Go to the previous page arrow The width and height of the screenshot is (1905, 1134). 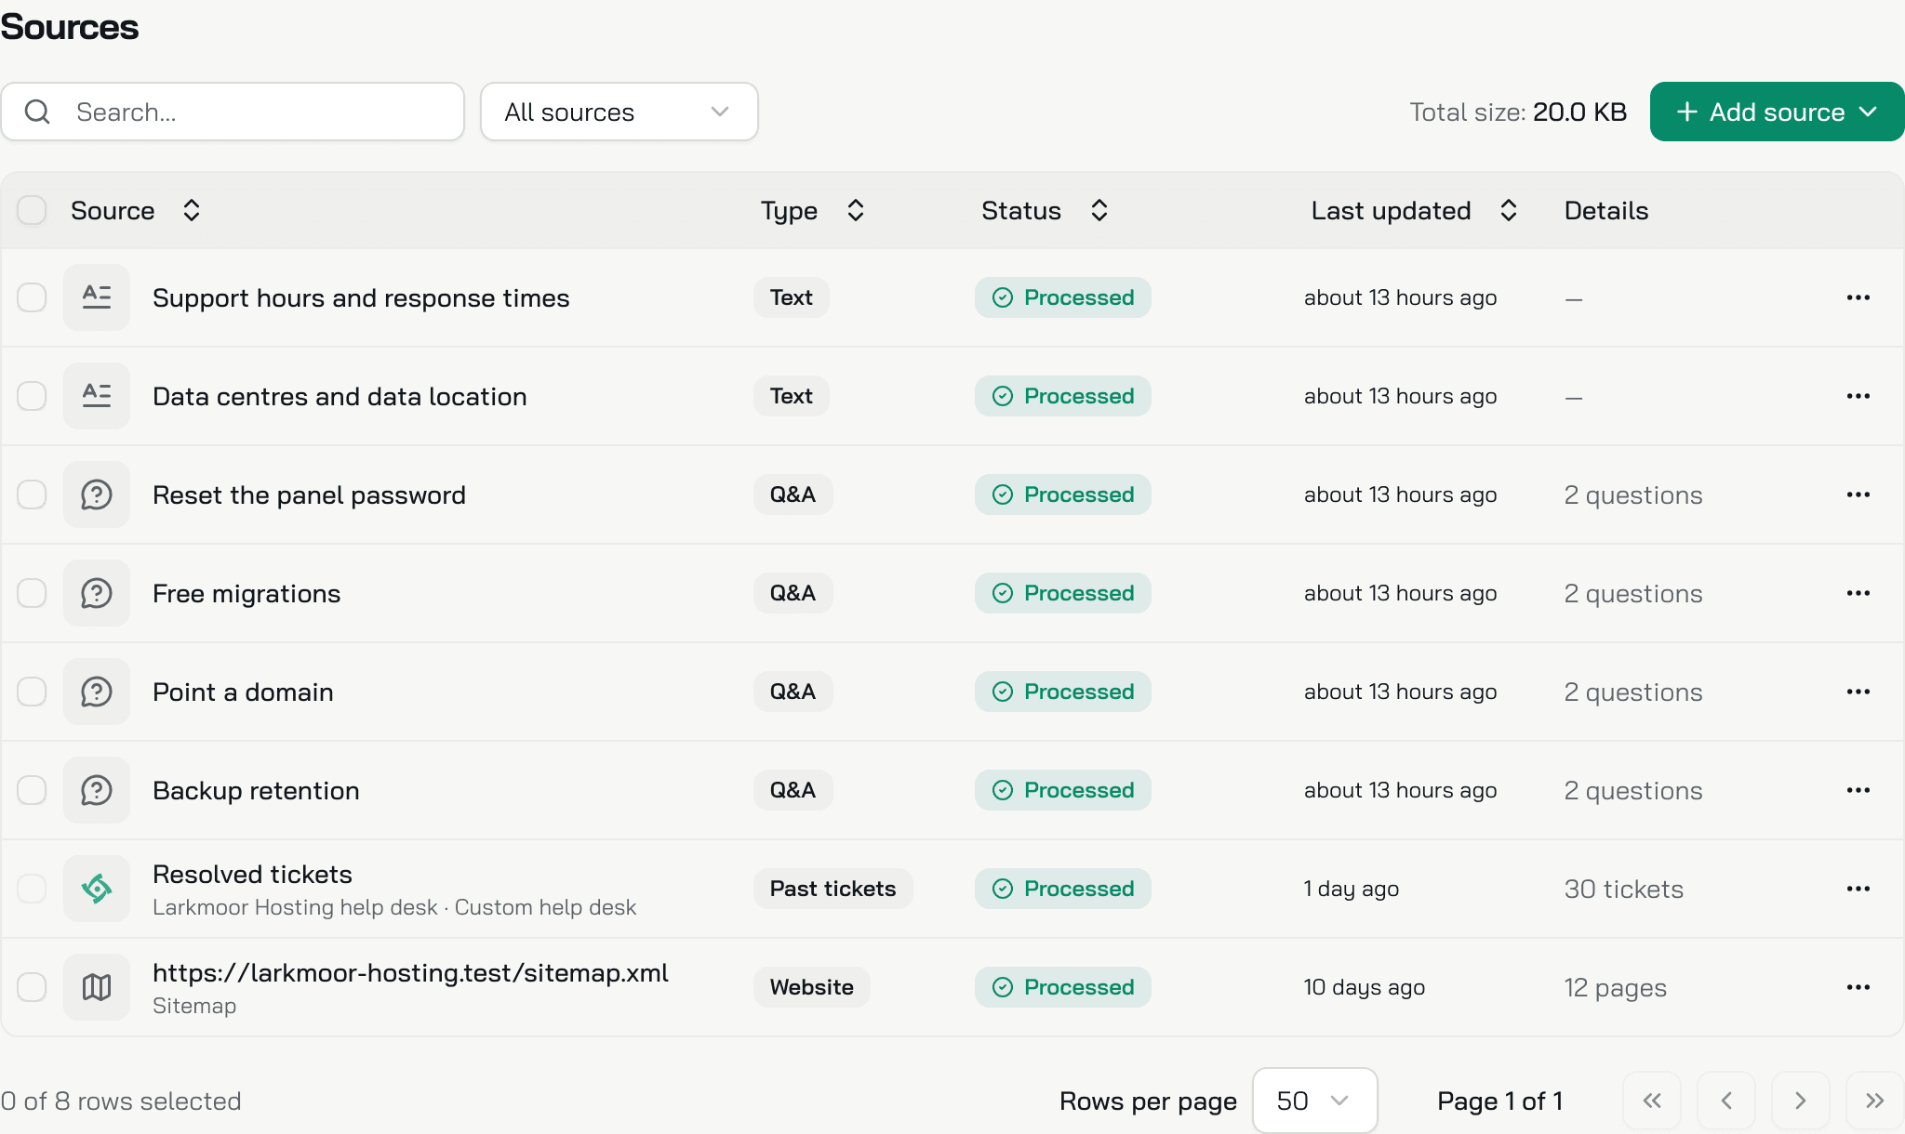(x=1726, y=1101)
